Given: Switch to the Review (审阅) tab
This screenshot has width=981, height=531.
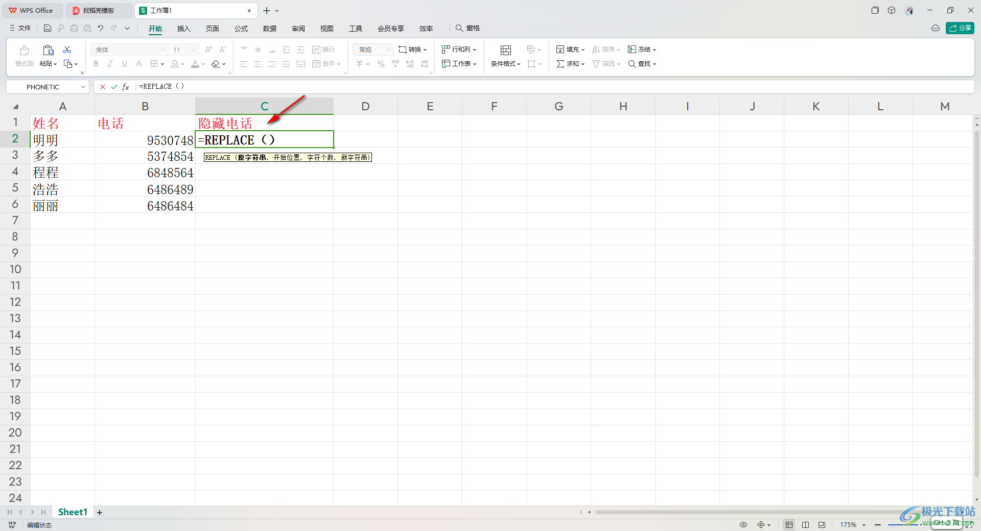Looking at the screenshot, I should coord(298,29).
